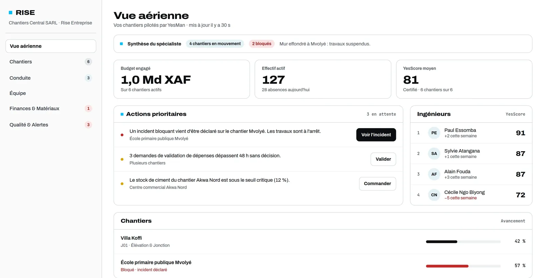Open Finances & Matériaux section
The width and height of the screenshot is (544, 278).
[x=51, y=108]
